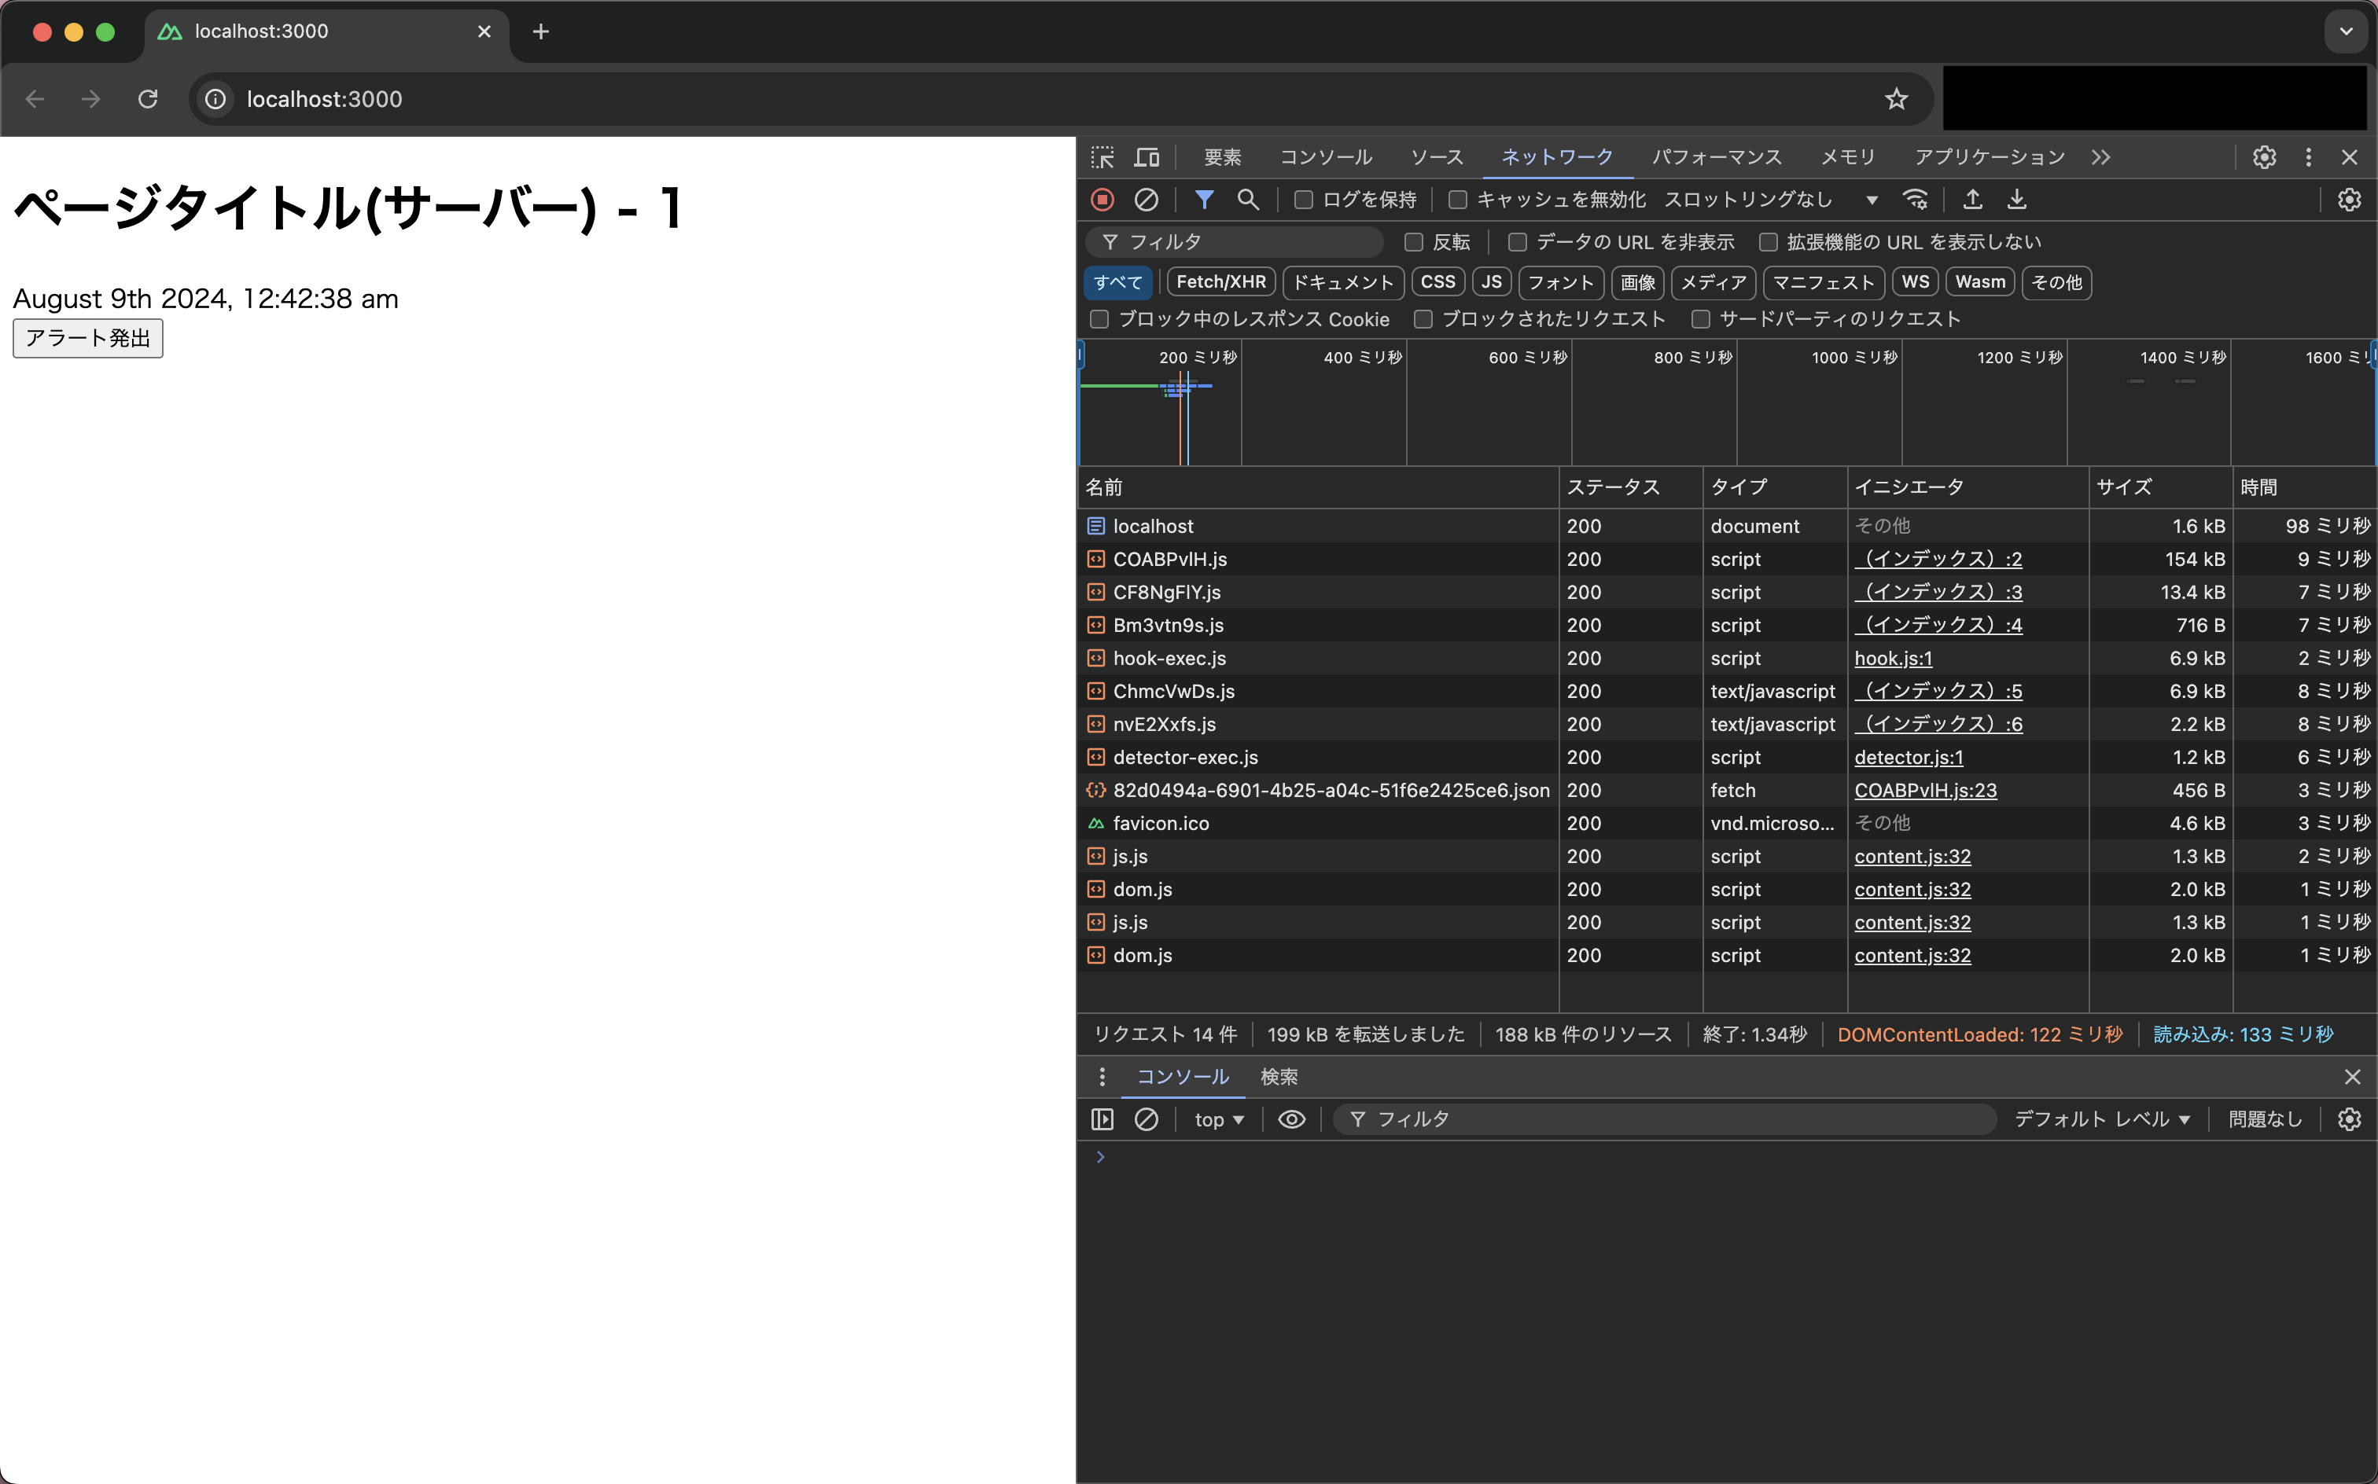Click inside the network フィルタ input field
The width and height of the screenshot is (2378, 1484).
coord(1237,241)
